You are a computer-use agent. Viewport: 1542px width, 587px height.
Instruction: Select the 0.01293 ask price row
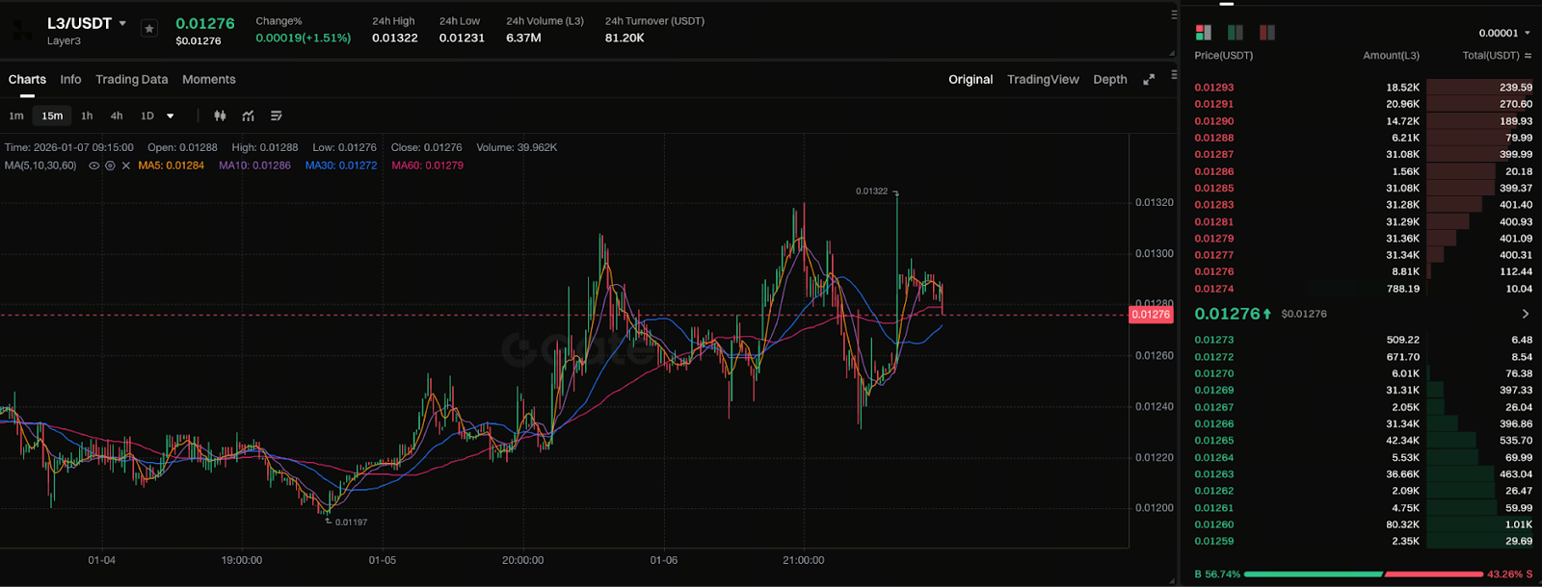(1214, 88)
